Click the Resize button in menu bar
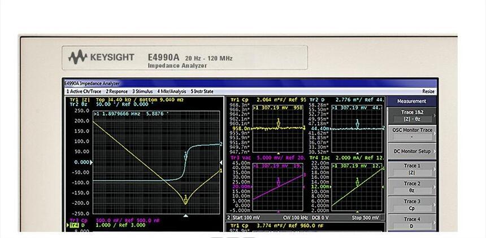 [x=428, y=91]
